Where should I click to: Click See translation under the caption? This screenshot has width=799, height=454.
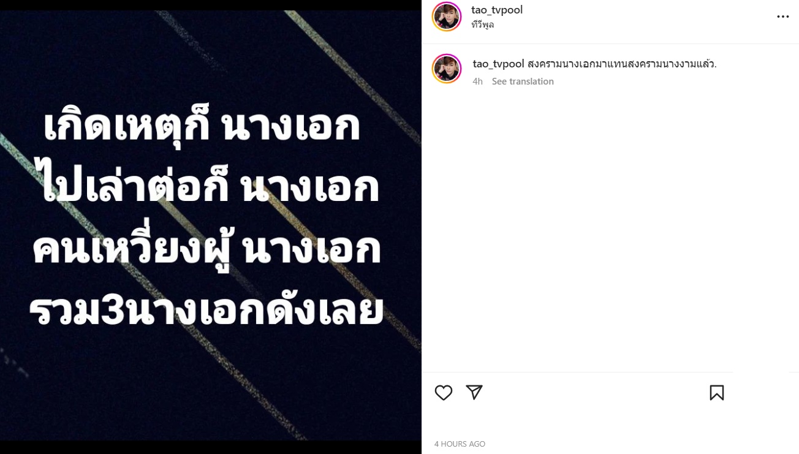point(523,81)
